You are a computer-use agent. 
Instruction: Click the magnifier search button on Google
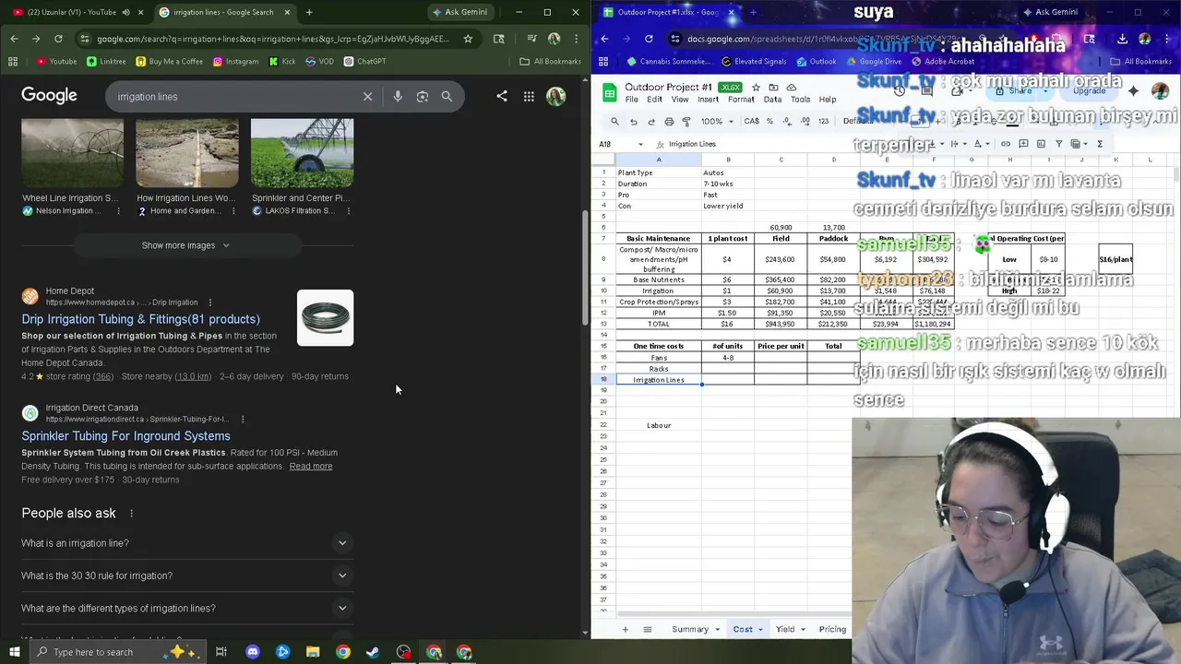[x=447, y=96]
